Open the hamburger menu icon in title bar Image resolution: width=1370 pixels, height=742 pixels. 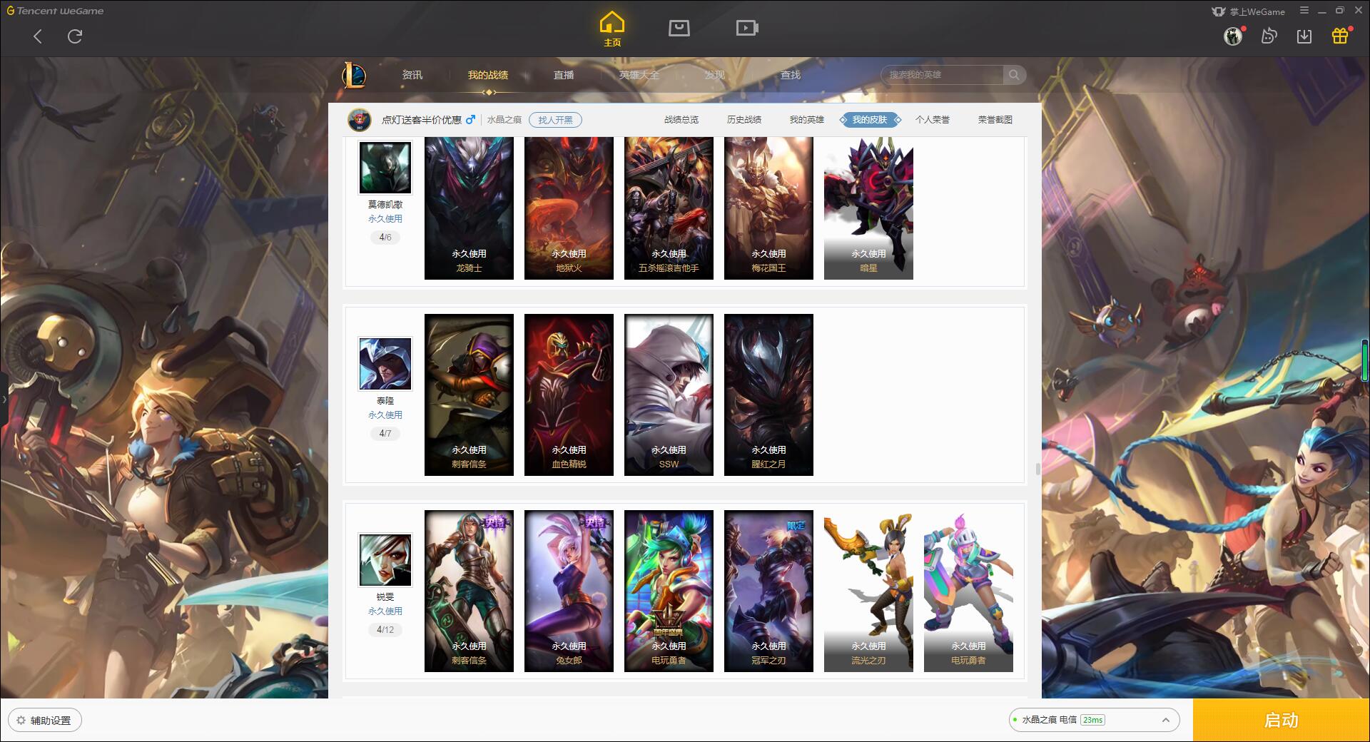click(x=1304, y=11)
